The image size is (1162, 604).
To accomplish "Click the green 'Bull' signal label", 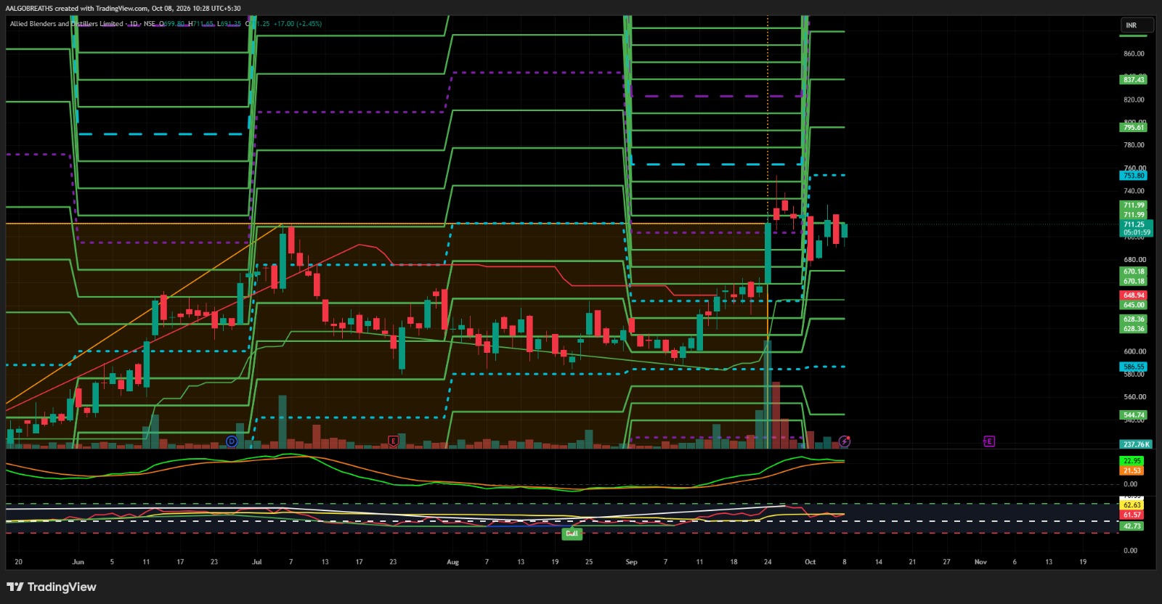I will 572,534.
